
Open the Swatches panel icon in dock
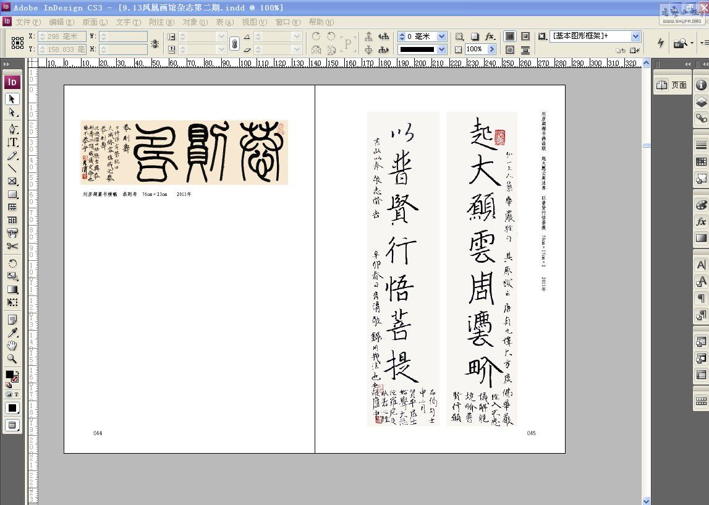(x=702, y=161)
